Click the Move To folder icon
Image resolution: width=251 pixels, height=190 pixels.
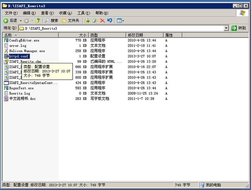pyautogui.click(x=87, y=20)
